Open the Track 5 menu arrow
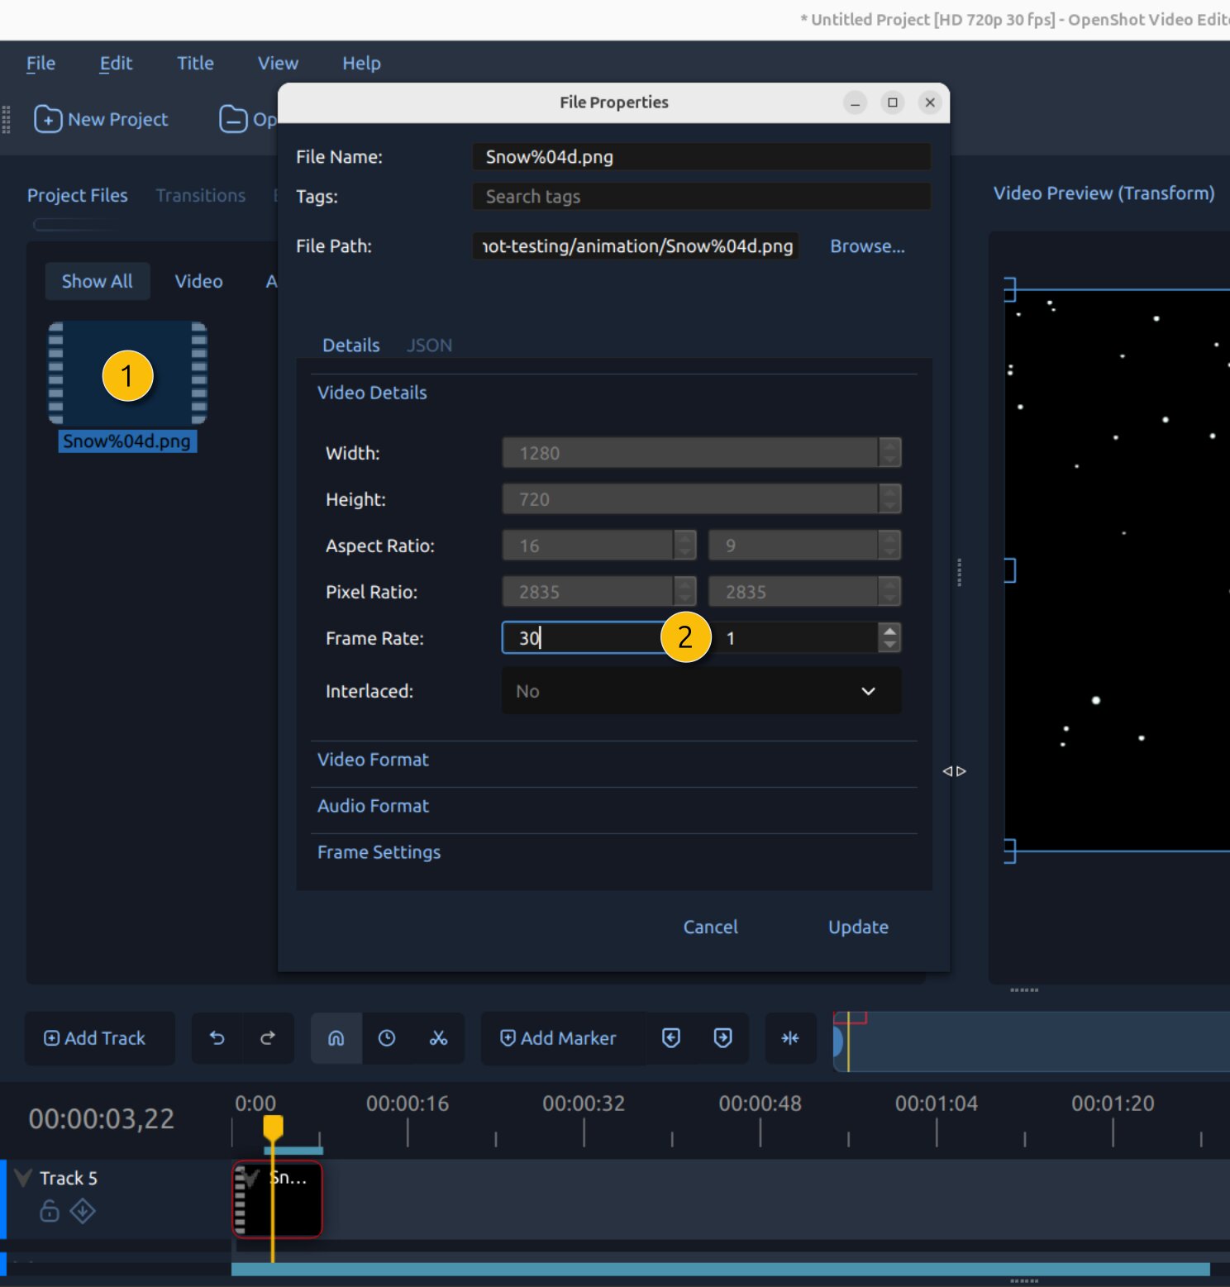Image resolution: width=1230 pixels, height=1287 pixels. click(23, 1178)
